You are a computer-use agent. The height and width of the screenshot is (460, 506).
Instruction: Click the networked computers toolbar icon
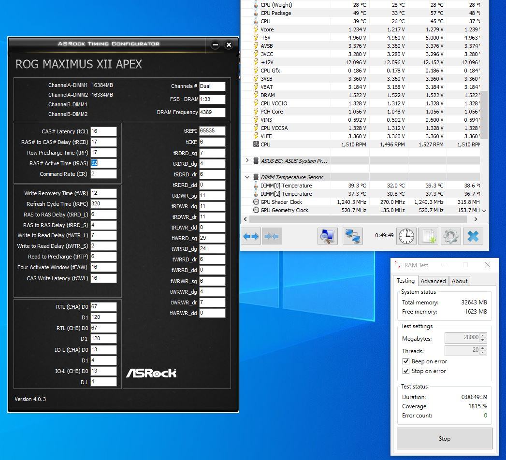352,236
